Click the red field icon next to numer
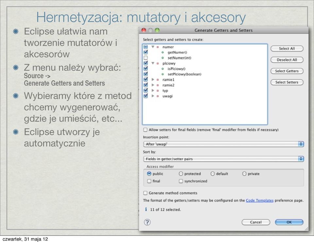 coord(158,47)
